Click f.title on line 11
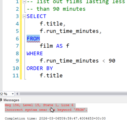Screen dimensions: 127x120 click(x=51, y=76)
